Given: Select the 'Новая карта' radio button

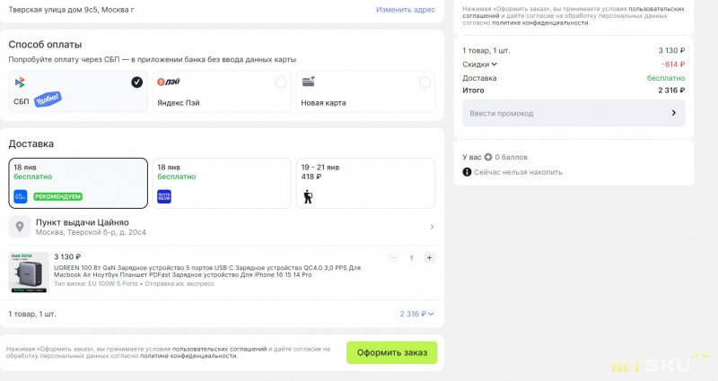Looking at the screenshot, I should [425, 82].
